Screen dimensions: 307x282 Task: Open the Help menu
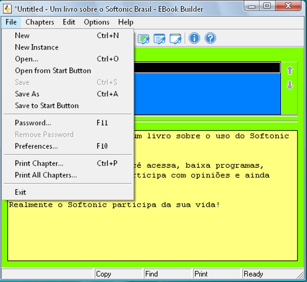point(126,22)
